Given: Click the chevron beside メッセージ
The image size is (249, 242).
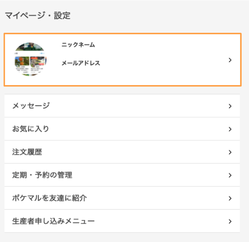Looking at the screenshot, I should [230, 106].
